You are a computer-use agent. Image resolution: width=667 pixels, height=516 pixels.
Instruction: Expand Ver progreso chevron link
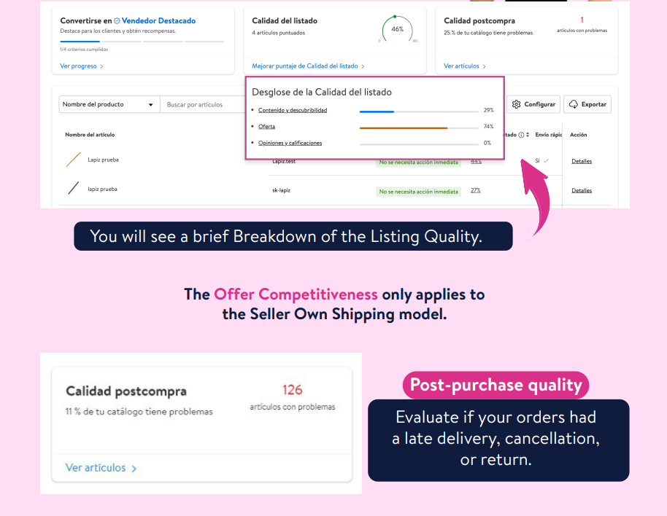(x=82, y=66)
